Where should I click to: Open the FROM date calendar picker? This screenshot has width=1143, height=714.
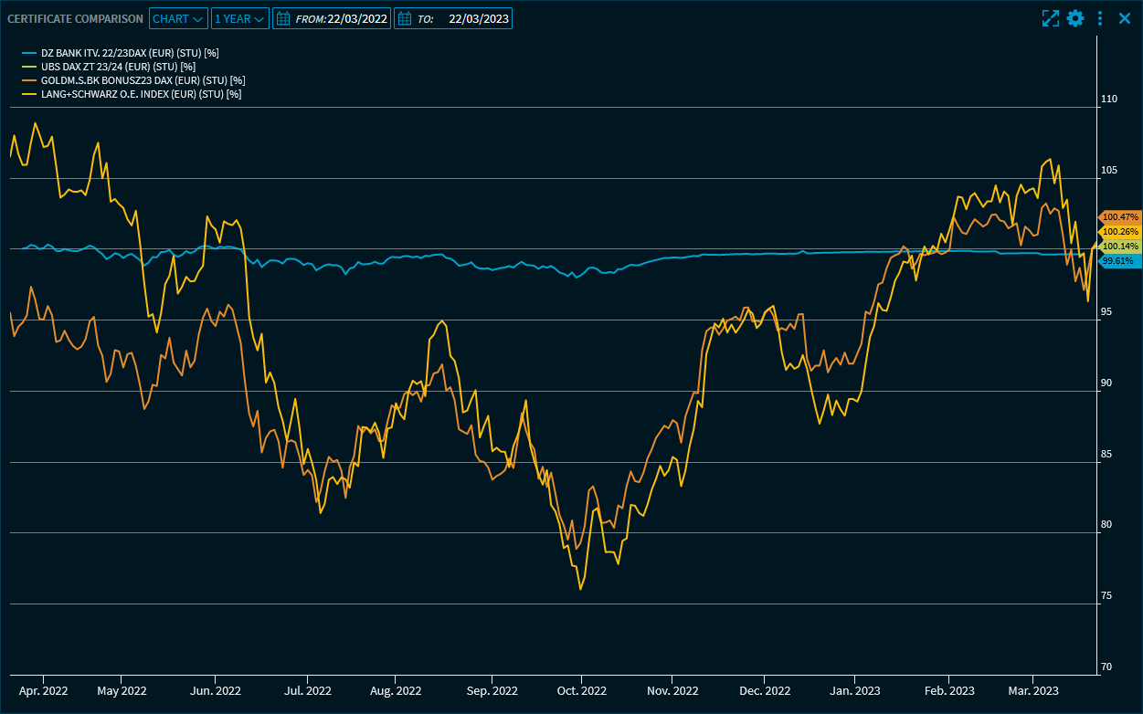pos(283,18)
